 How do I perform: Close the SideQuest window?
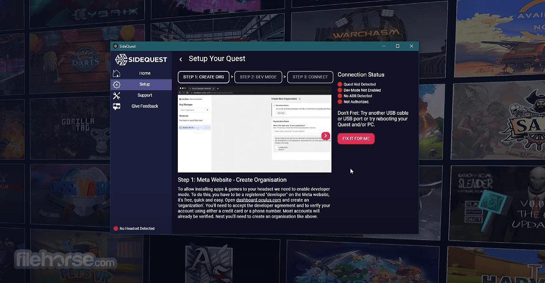pos(411,46)
